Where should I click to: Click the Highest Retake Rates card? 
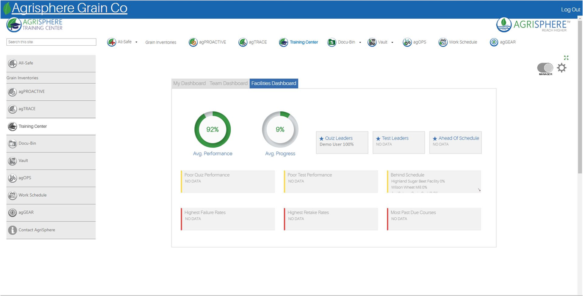331,219
